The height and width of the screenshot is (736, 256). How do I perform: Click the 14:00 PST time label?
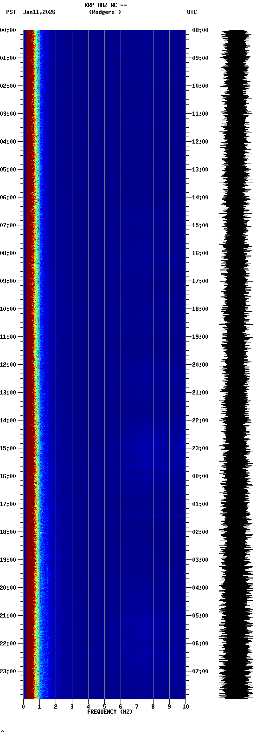point(8,421)
